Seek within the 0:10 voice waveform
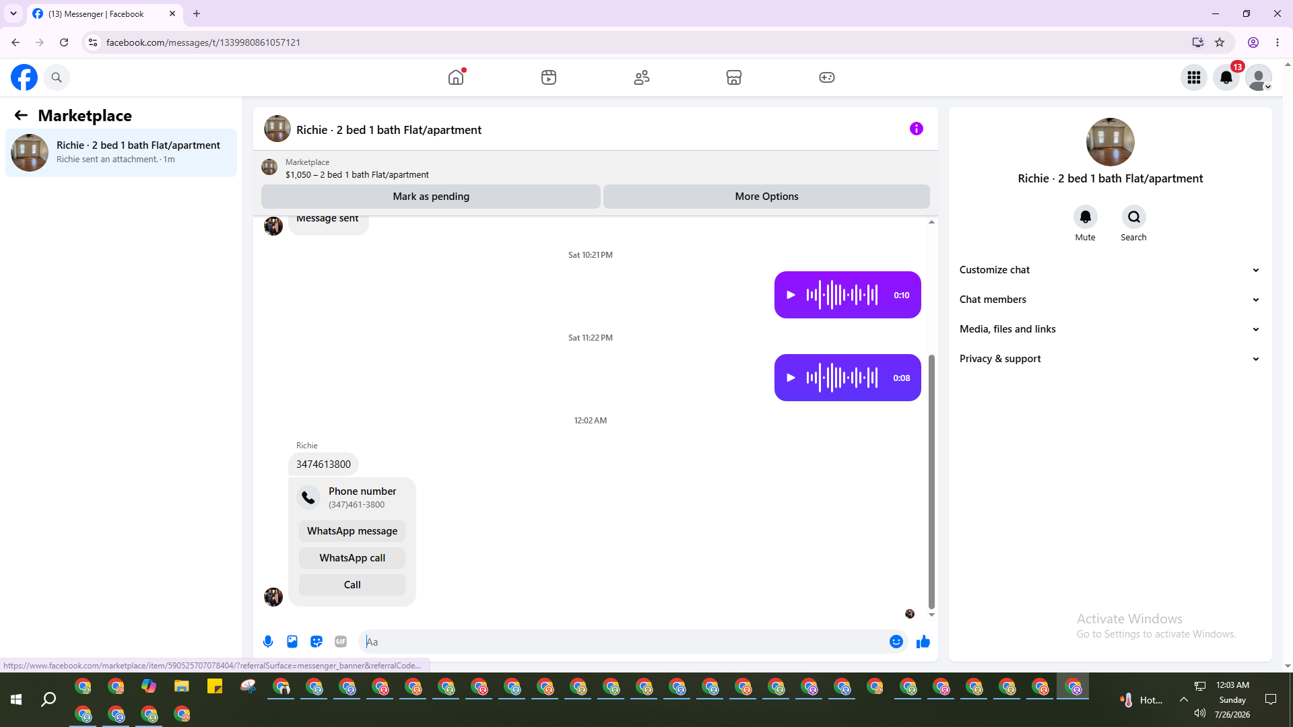The width and height of the screenshot is (1293, 727). pyautogui.click(x=842, y=295)
